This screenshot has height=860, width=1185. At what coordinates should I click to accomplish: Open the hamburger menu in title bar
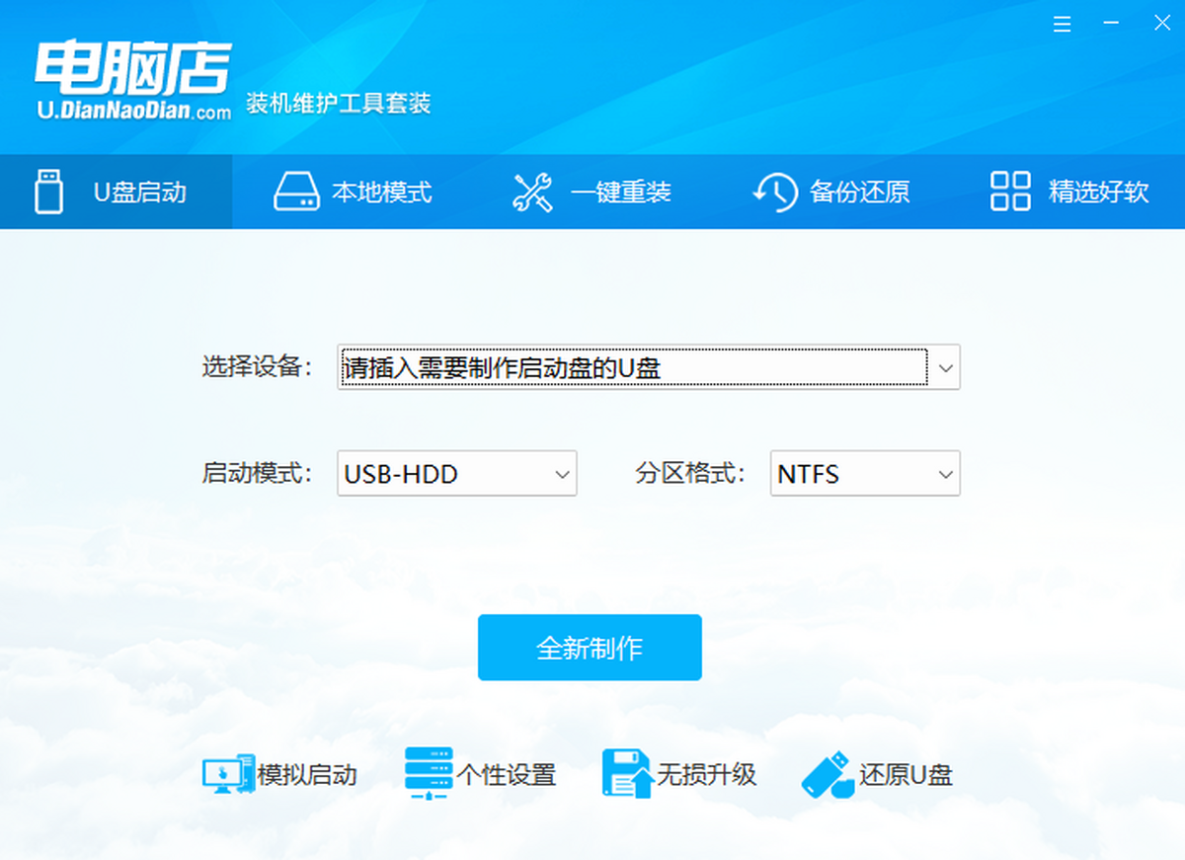1062,25
